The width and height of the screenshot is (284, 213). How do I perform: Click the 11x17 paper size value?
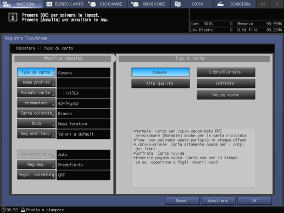click(x=83, y=93)
